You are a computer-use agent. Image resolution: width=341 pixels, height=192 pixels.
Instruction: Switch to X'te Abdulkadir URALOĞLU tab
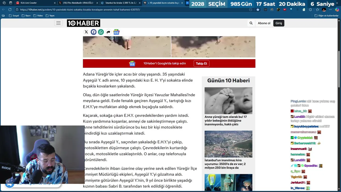(77, 3)
